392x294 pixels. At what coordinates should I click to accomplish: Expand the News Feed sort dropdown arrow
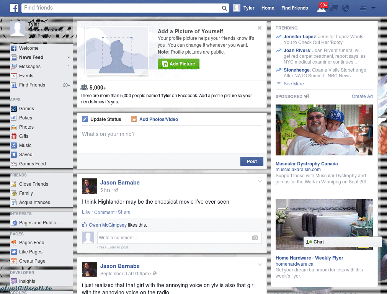tap(69, 57)
